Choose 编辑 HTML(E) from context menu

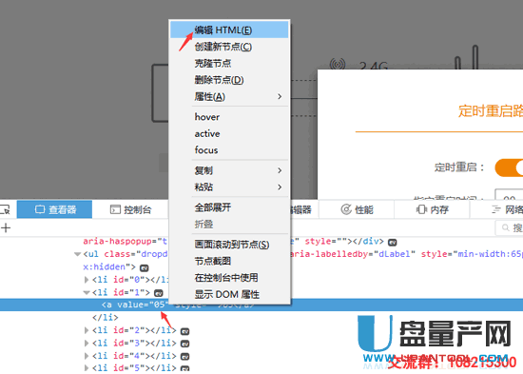coord(229,30)
